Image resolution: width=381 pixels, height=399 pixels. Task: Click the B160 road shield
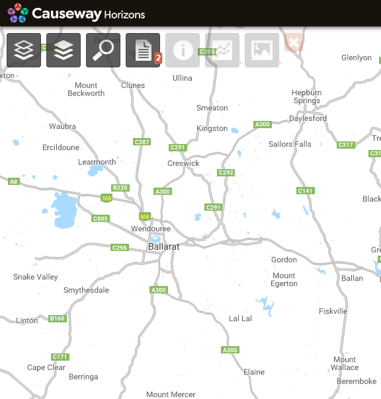point(58,318)
